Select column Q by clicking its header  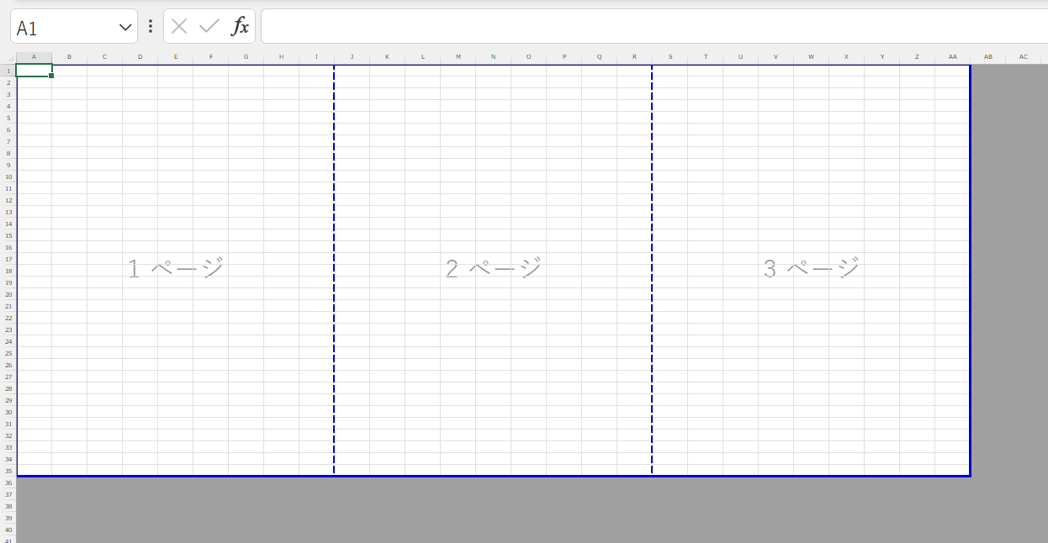599,57
